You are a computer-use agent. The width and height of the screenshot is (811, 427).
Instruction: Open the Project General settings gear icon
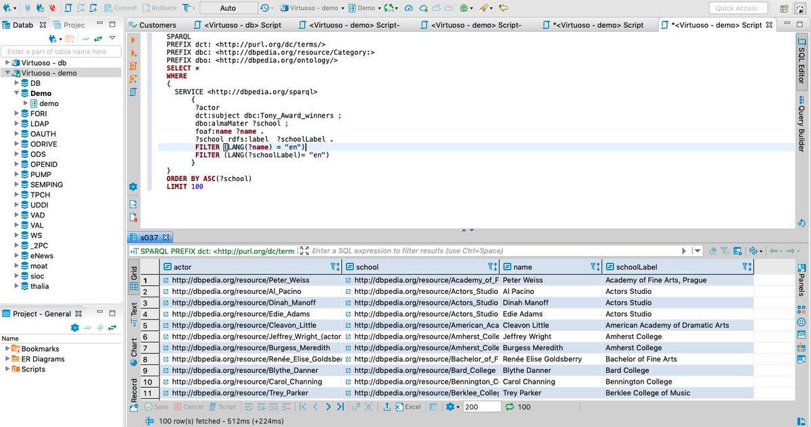pos(75,327)
